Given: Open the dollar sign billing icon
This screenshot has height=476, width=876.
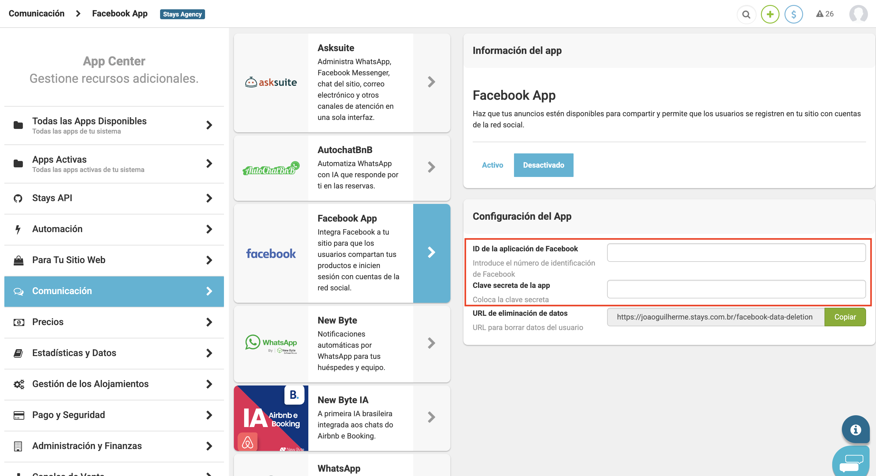Looking at the screenshot, I should 793,14.
